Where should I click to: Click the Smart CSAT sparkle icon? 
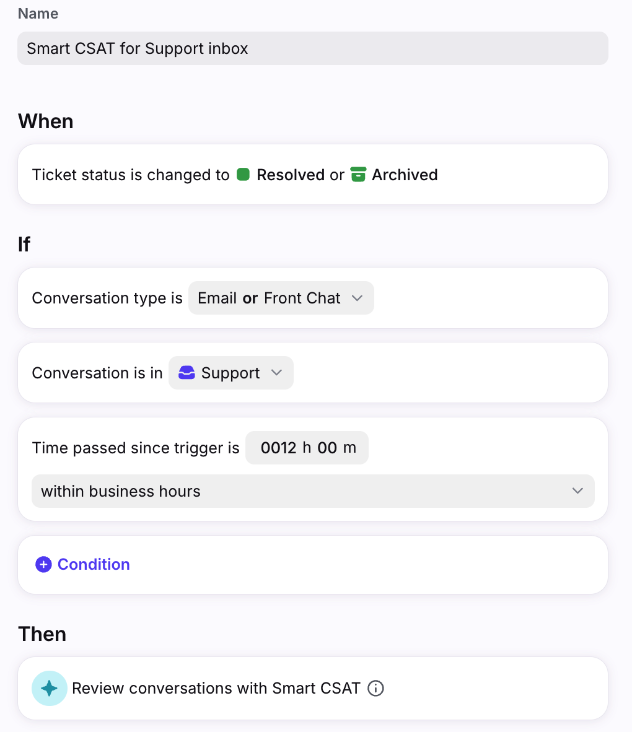[50, 688]
